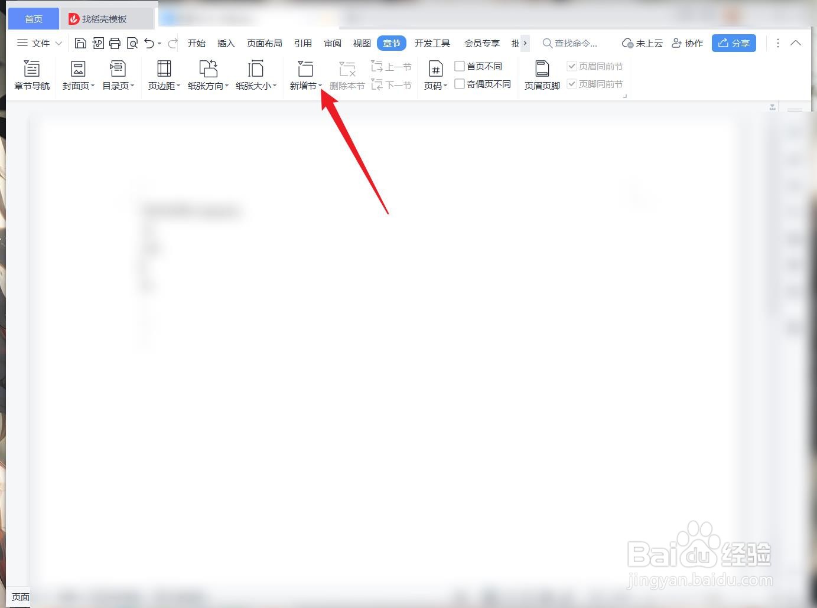Click the 纸张大小 paper size icon
This screenshot has width=817, height=608.
(255, 68)
